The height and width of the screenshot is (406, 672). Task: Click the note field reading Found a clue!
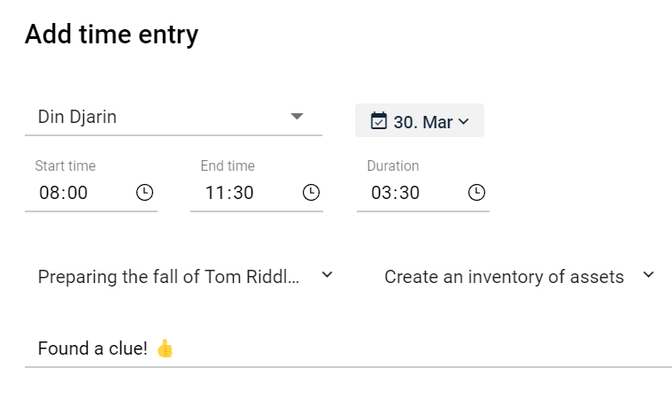348,349
